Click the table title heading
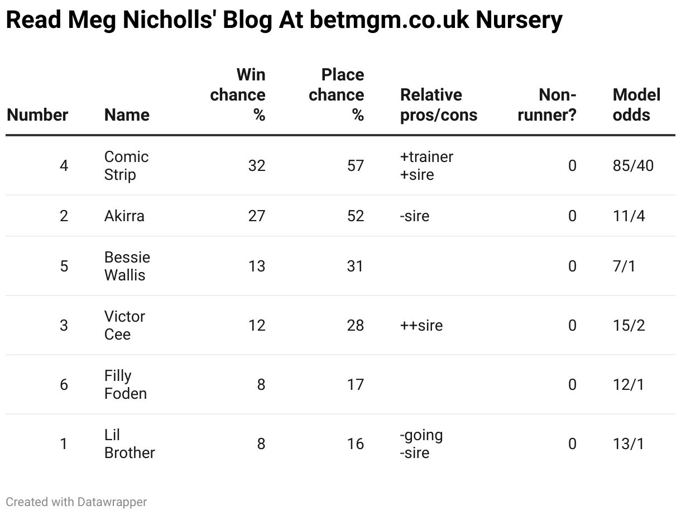Viewport: 681px width, 515px height. pos(284,21)
